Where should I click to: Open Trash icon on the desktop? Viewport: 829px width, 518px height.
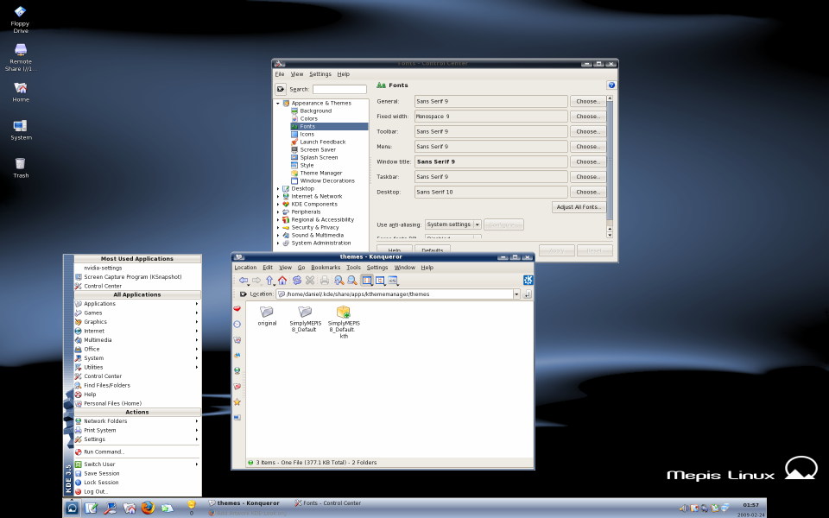20,167
